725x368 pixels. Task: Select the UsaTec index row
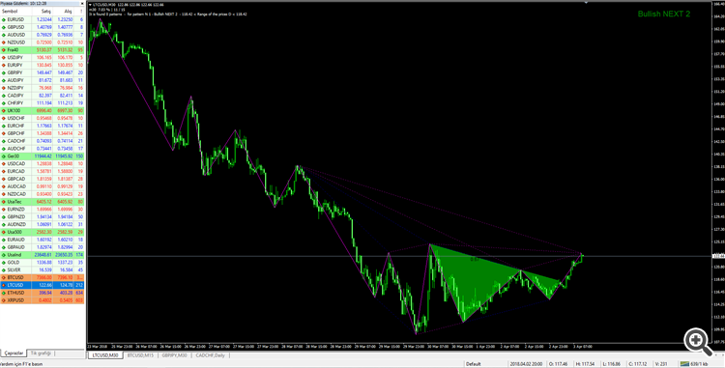point(43,202)
